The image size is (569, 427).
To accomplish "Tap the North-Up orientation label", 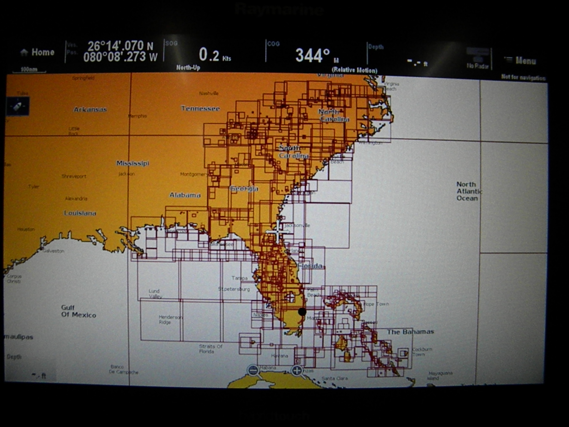I will pyautogui.click(x=188, y=68).
